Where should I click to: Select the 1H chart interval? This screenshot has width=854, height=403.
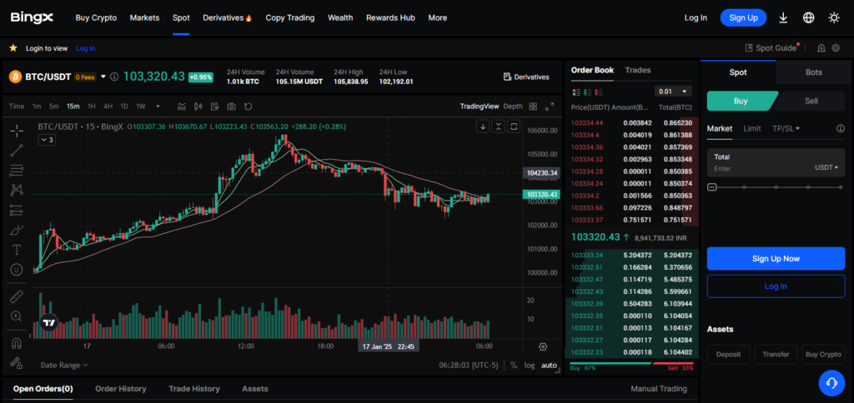[x=92, y=106]
